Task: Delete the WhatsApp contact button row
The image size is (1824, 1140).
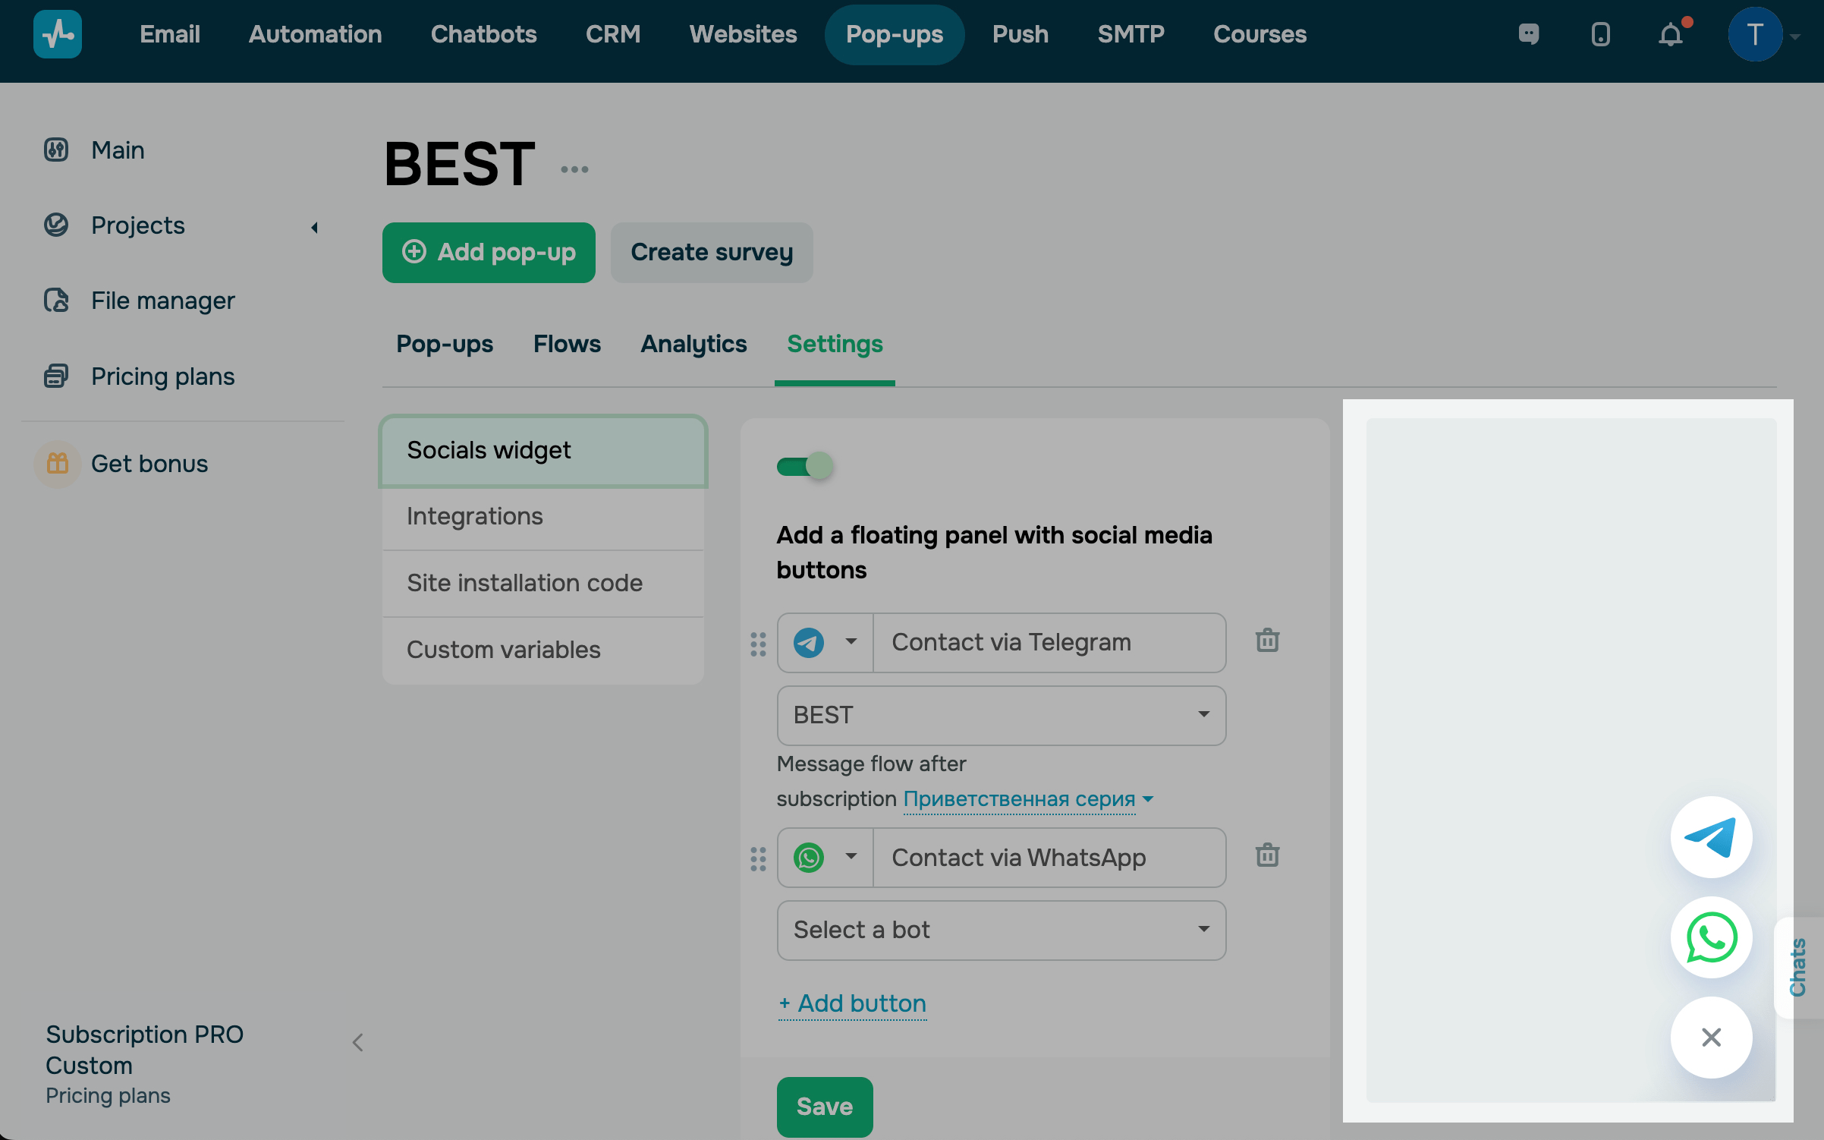Action: coord(1267,856)
